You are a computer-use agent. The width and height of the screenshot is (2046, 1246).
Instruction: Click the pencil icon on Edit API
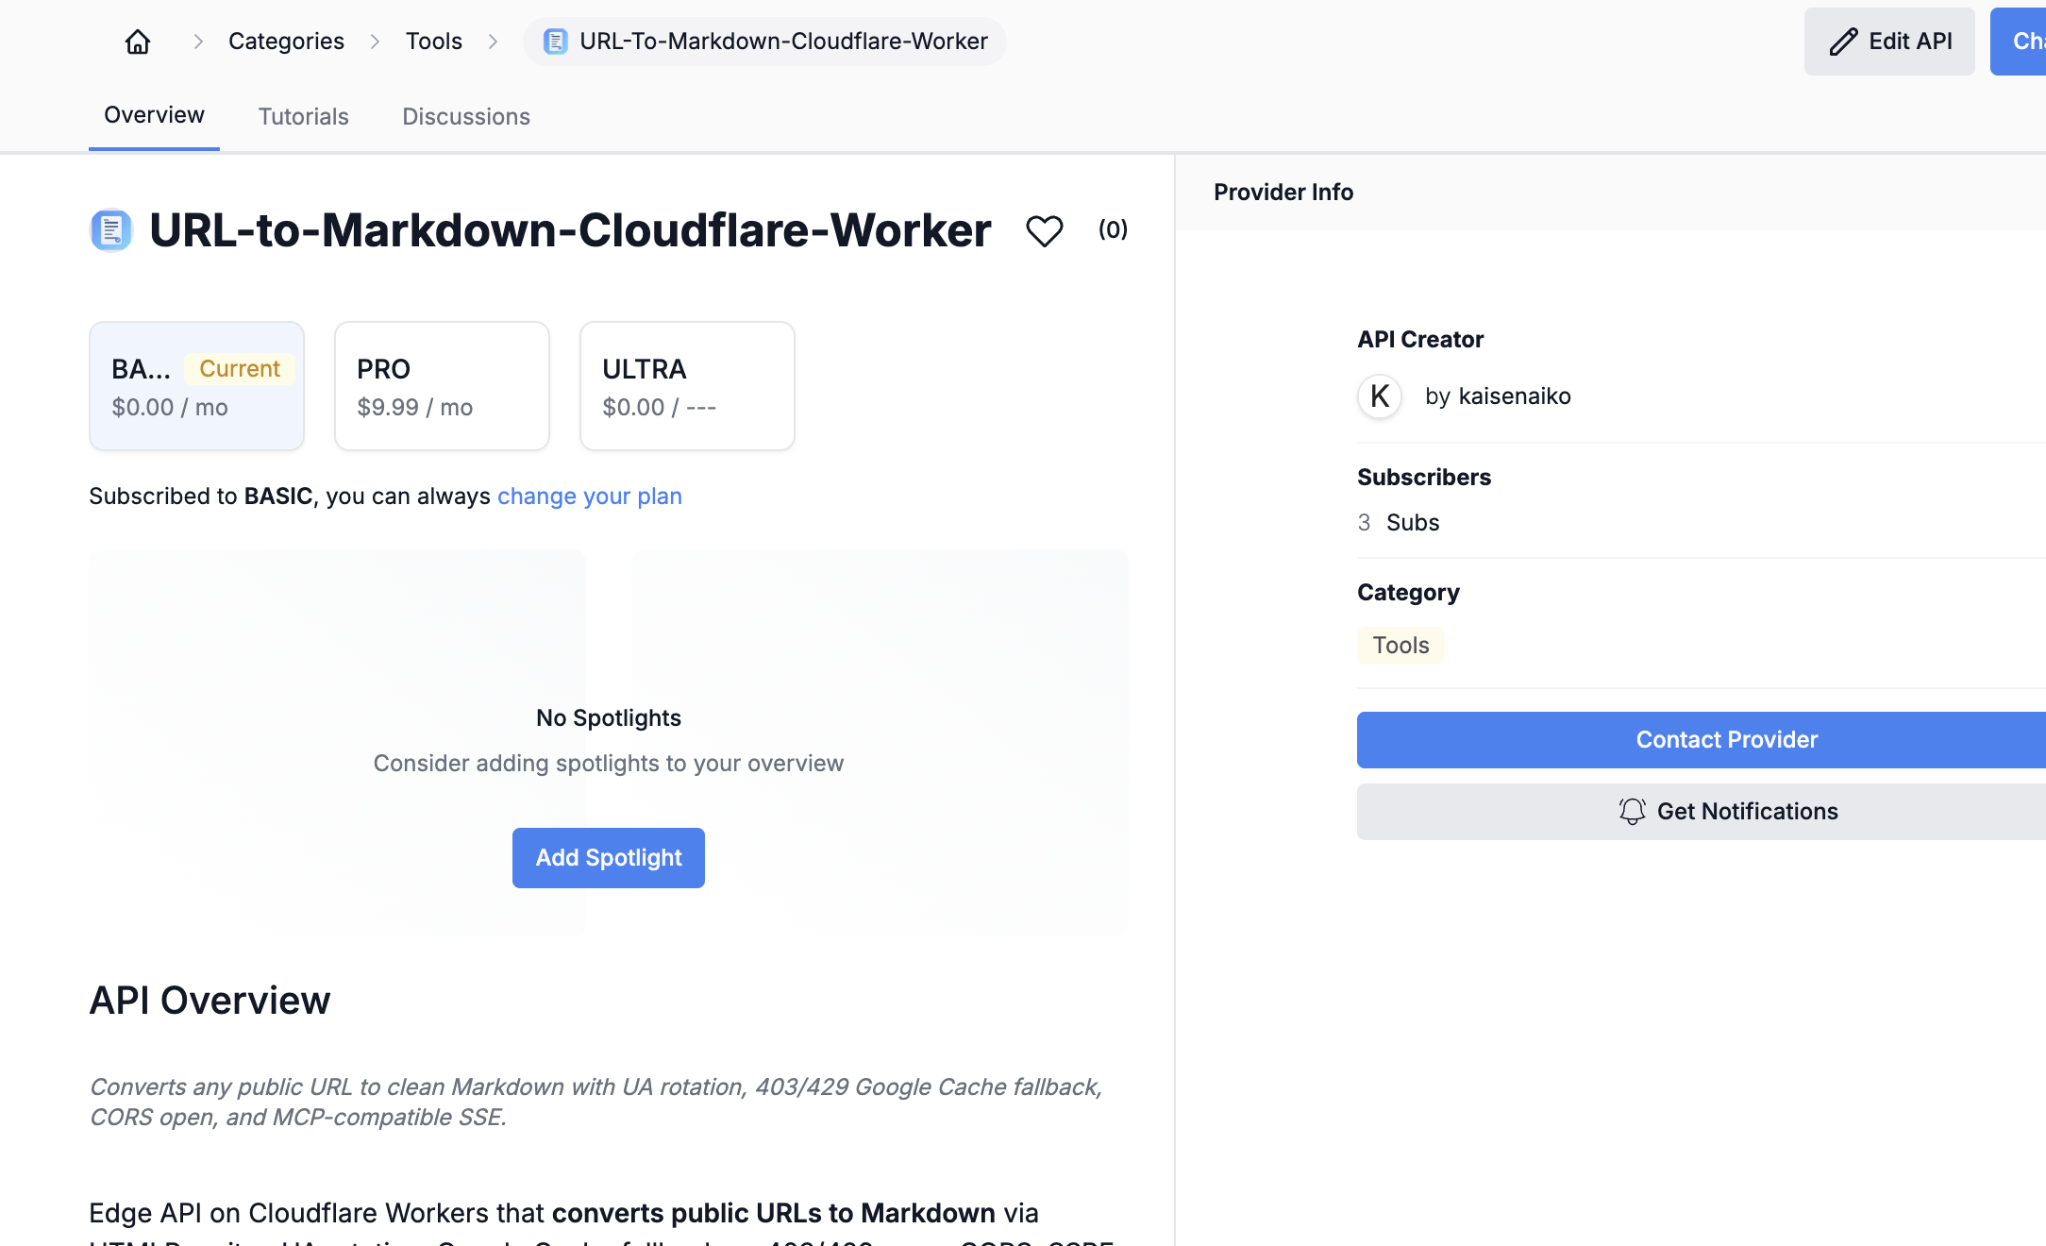(x=1843, y=42)
